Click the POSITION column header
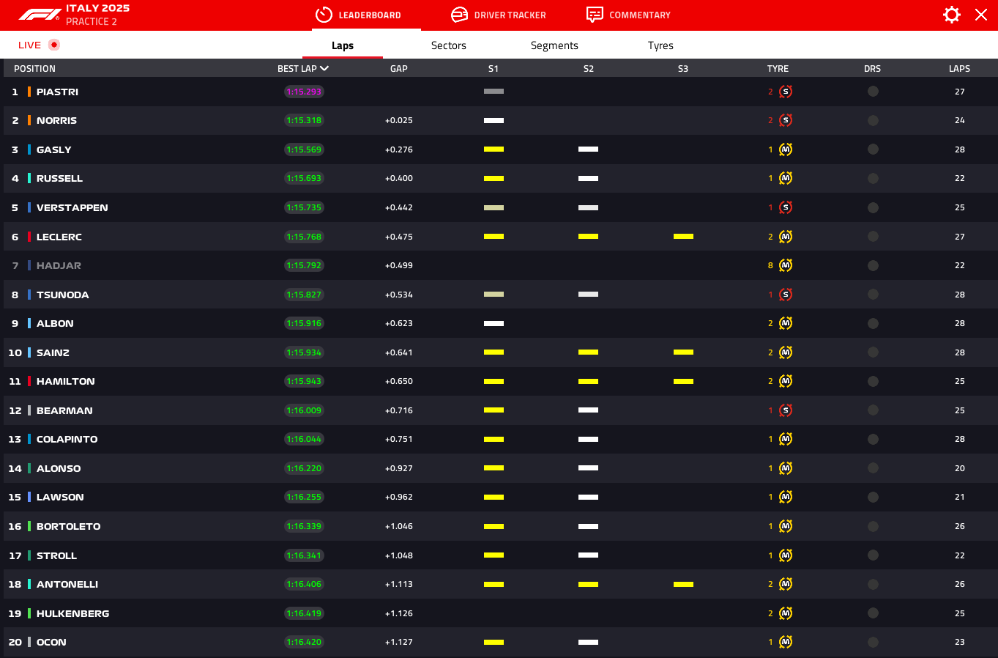 pyautogui.click(x=34, y=69)
